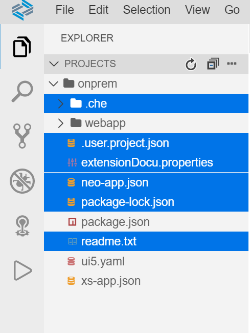Open the File menu
Image resolution: width=250 pixels, height=333 pixels.
click(x=64, y=10)
